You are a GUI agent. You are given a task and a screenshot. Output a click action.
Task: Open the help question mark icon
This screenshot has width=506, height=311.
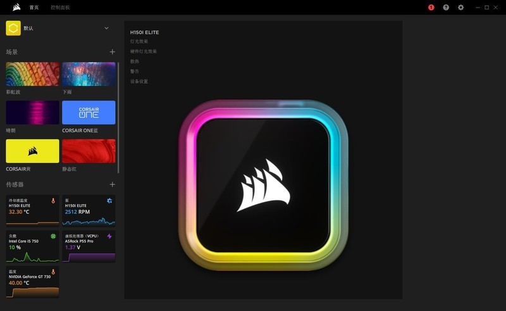pyautogui.click(x=446, y=8)
